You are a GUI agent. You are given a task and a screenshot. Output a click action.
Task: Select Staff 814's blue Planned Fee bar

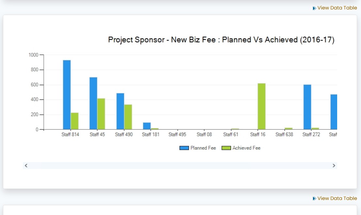67,95
